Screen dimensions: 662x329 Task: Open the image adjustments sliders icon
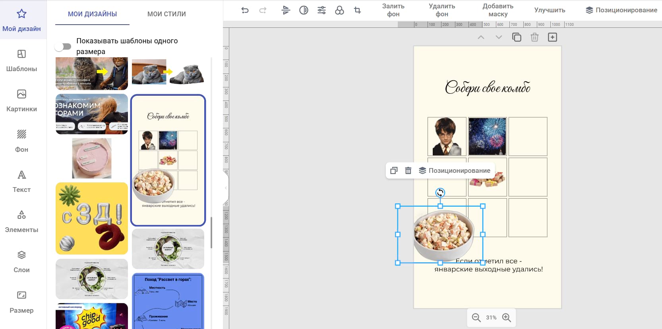(x=321, y=10)
